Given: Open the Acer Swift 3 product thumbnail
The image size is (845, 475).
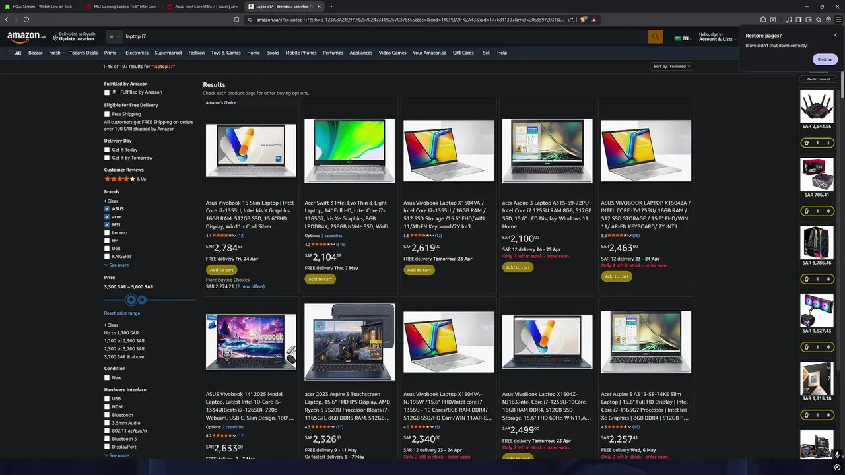Looking at the screenshot, I should pyautogui.click(x=349, y=150).
